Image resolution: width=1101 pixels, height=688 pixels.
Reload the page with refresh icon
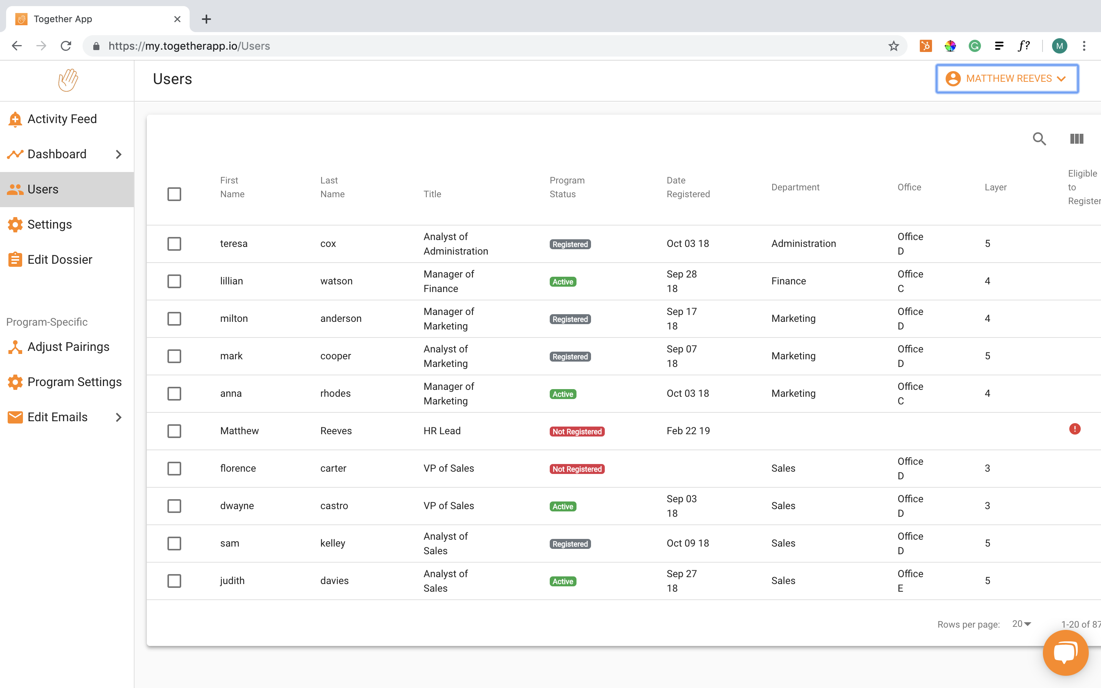(66, 46)
